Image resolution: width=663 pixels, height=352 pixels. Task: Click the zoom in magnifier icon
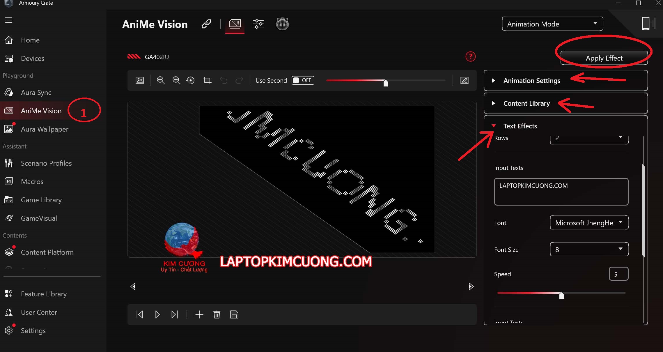[x=161, y=80]
